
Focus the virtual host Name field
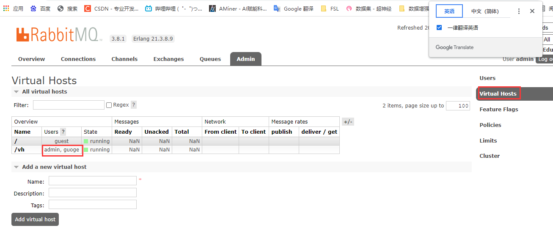(93, 181)
